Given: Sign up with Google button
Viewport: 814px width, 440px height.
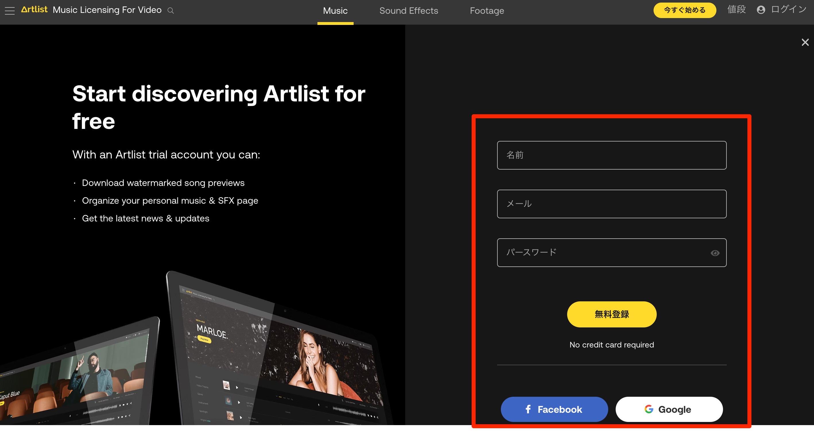Looking at the screenshot, I should pyautogui.click(x=669, y=409).
